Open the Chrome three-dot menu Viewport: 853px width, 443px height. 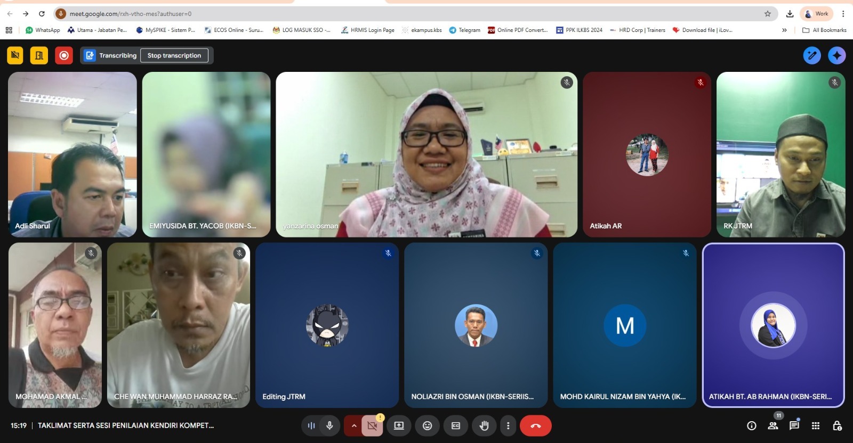point(843,14)
